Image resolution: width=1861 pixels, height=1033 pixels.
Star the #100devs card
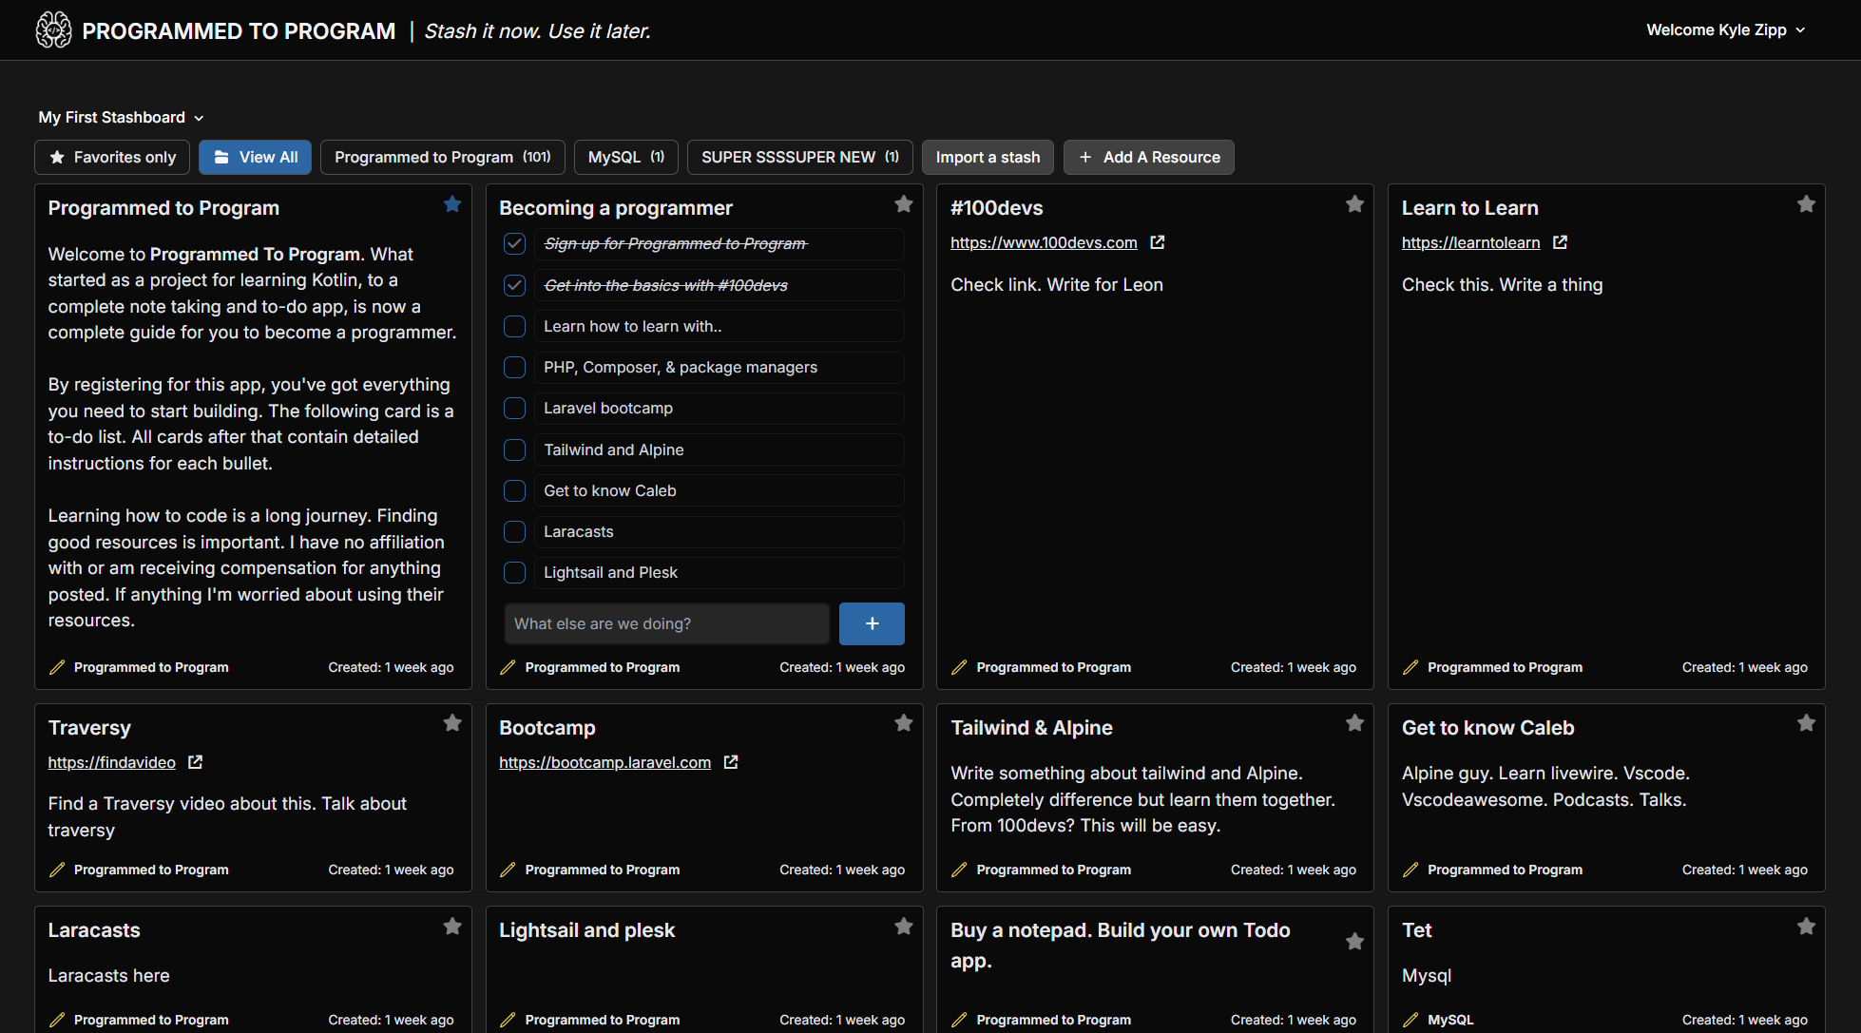[x=1355, y=204]
